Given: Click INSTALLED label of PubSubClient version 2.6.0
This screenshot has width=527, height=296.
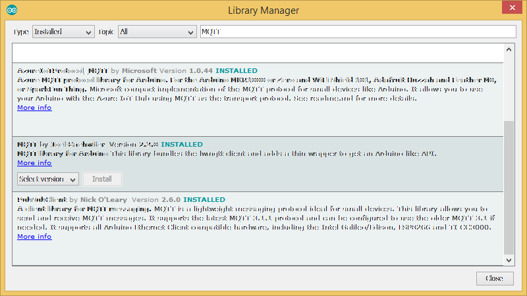Looking at the screenshot, I should (204, 200).
